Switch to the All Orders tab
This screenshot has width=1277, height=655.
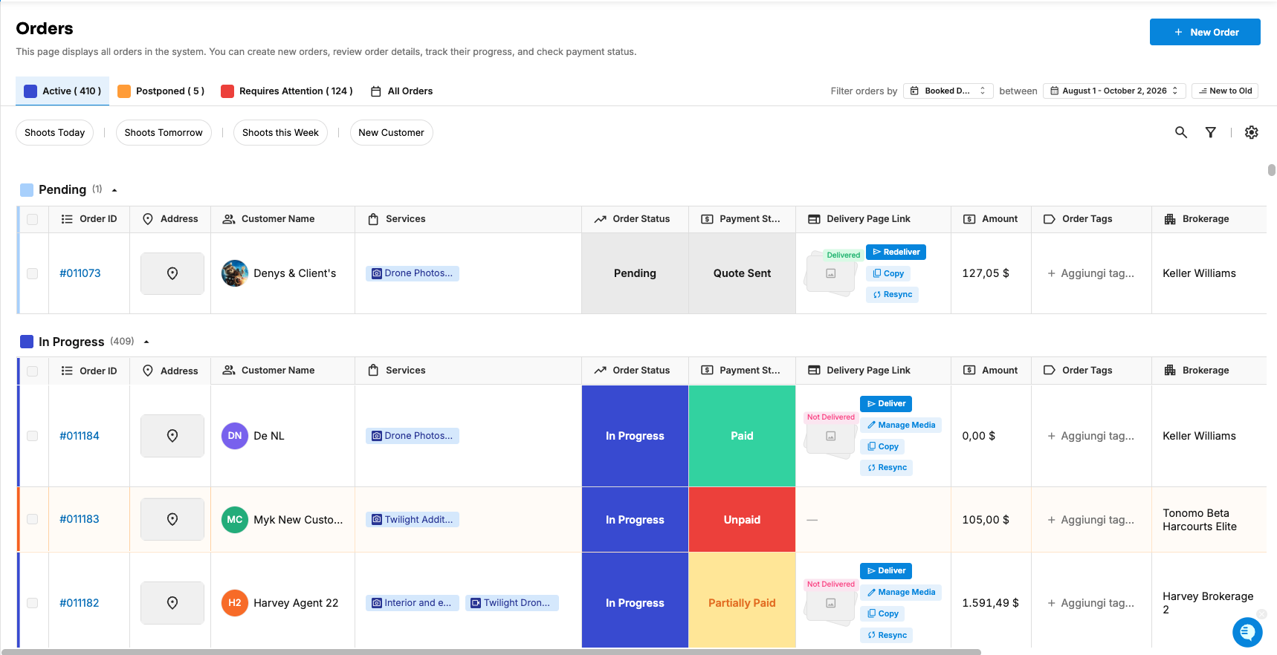pyautogui.click(x=401, y=91)
